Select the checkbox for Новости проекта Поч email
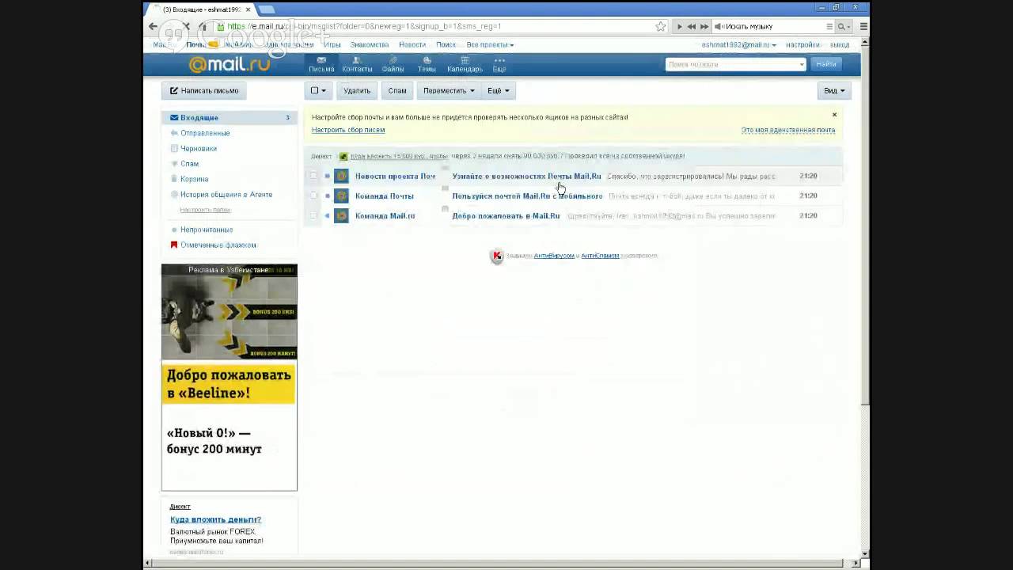This screenshot has height=570, width=1013. pos(313,176)
